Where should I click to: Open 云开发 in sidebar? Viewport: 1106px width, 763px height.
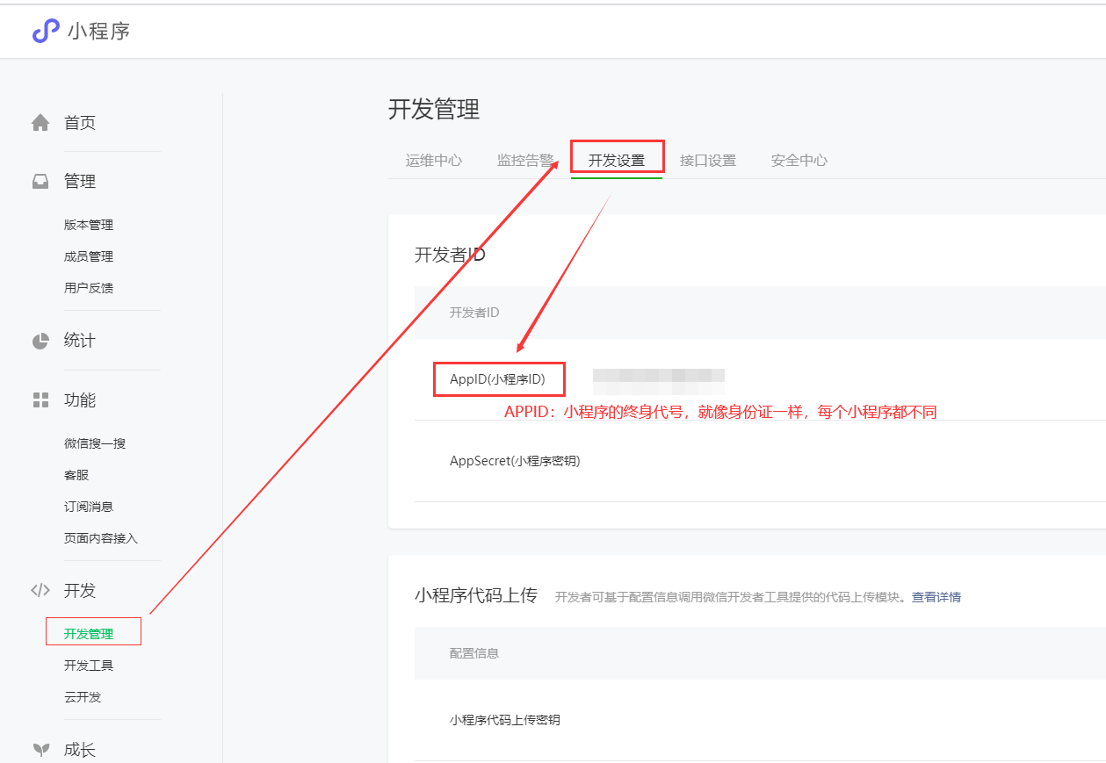coord(83,697)
